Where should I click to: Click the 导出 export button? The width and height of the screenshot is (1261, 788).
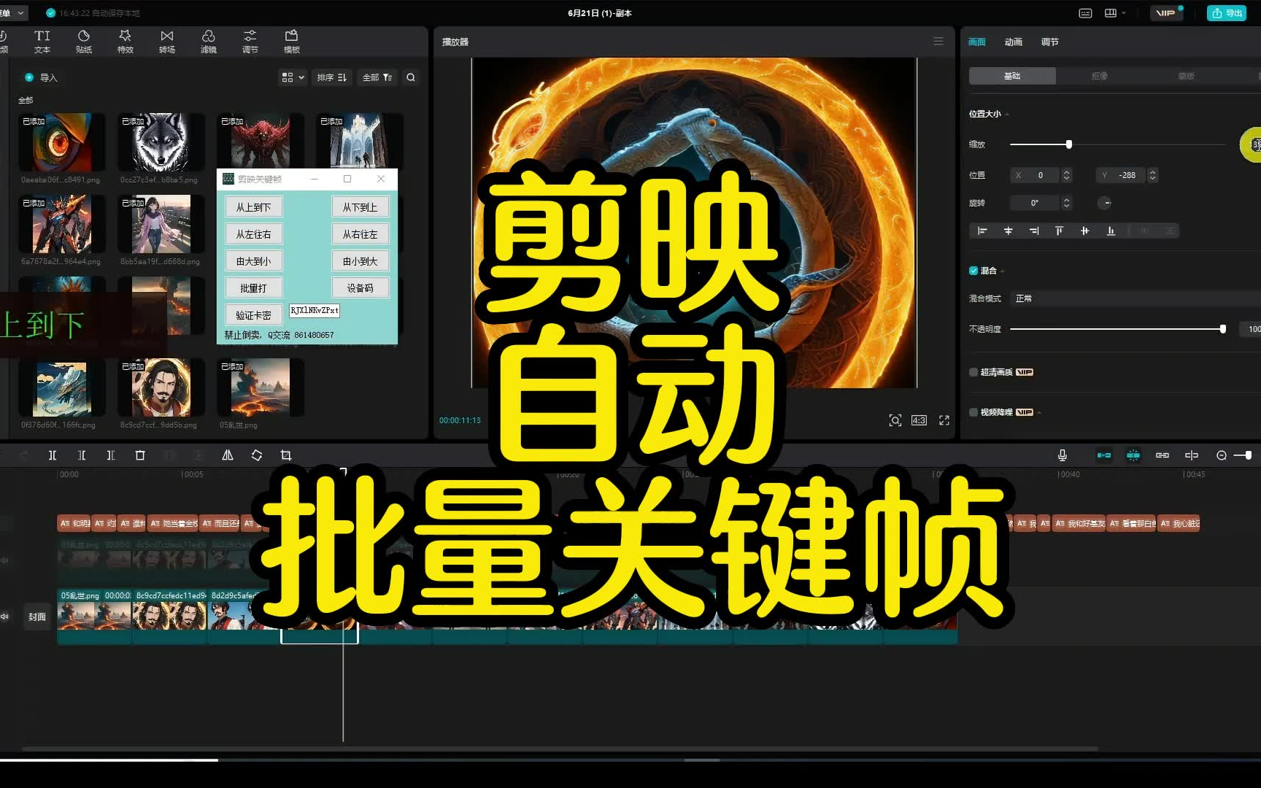point(1227,13)
